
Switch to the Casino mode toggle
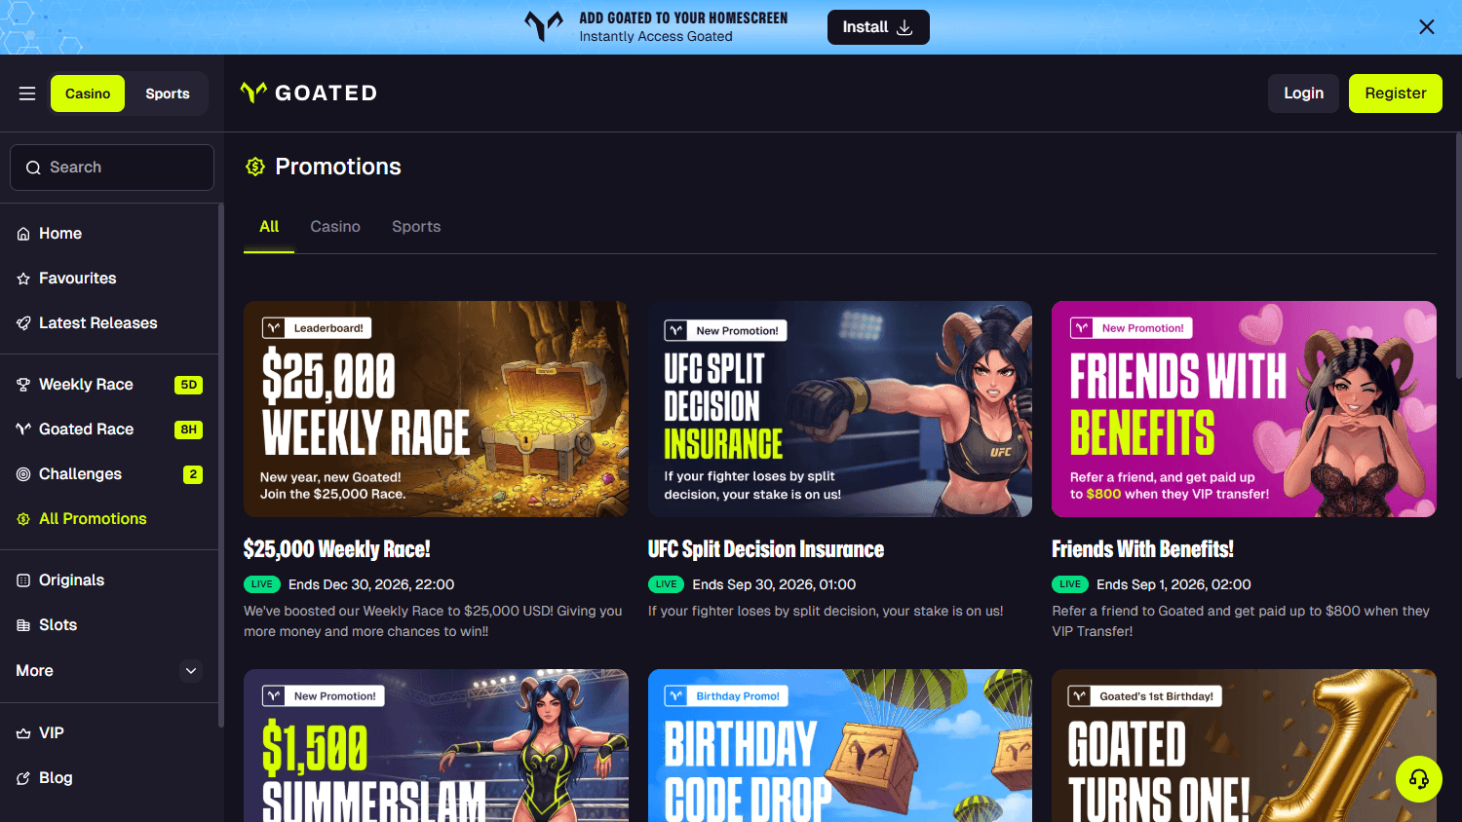(x=88, y=93)
